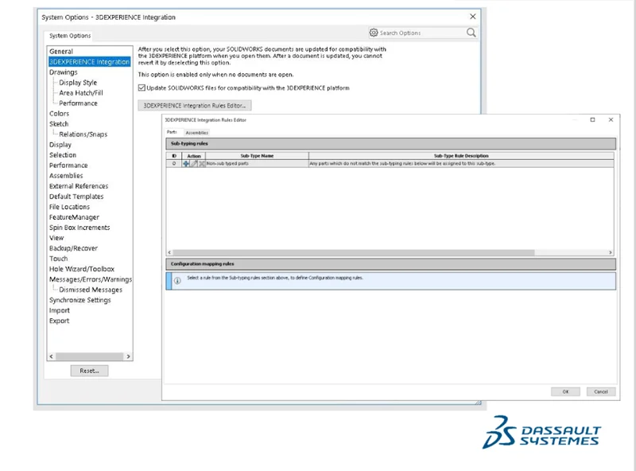Screen dimensions: 636x471
Task: Select Dismissed Messages sub-item
Action: 91,290
